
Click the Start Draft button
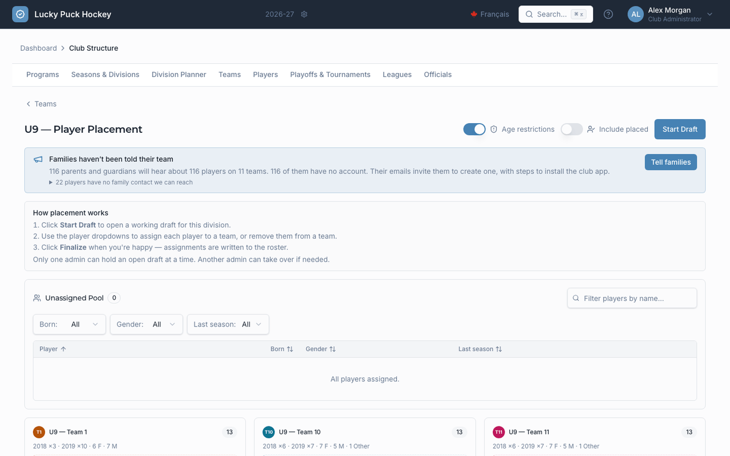[x=680, y=129]
